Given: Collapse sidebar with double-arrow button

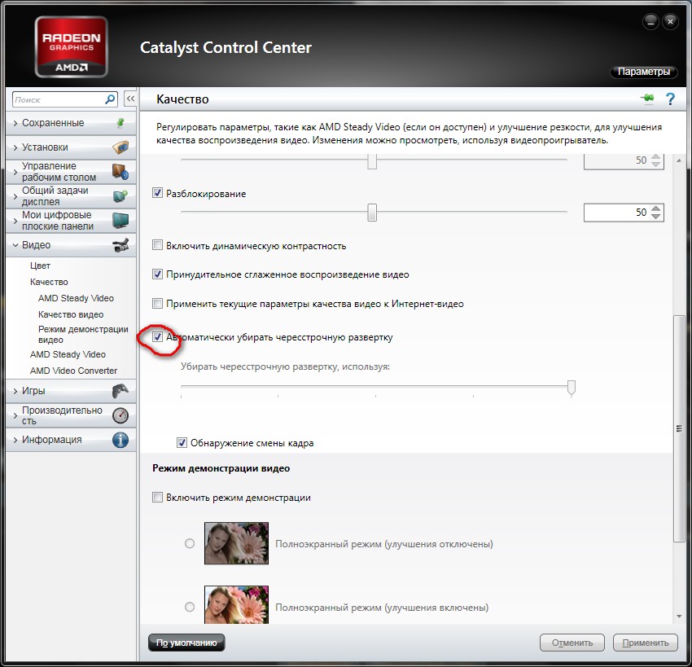Looking at the screenshot, I should [x=130, y=99].
